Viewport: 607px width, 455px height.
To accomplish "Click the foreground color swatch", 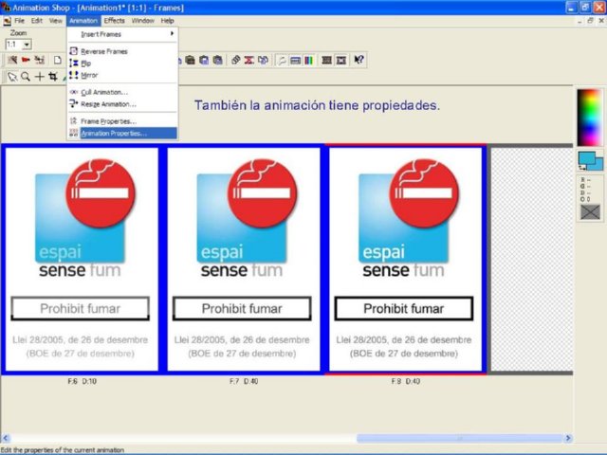I will tap(585, 158).
